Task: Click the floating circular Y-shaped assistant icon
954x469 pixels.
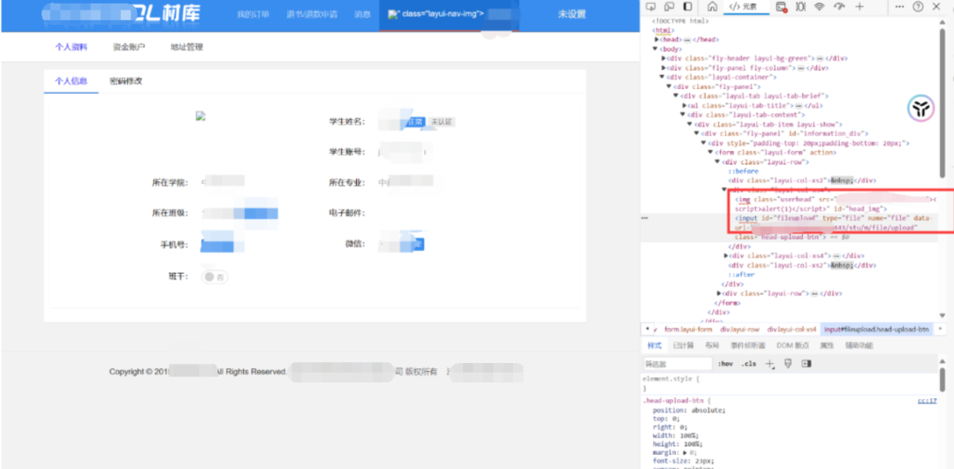Action: click(x=920, y=109)
